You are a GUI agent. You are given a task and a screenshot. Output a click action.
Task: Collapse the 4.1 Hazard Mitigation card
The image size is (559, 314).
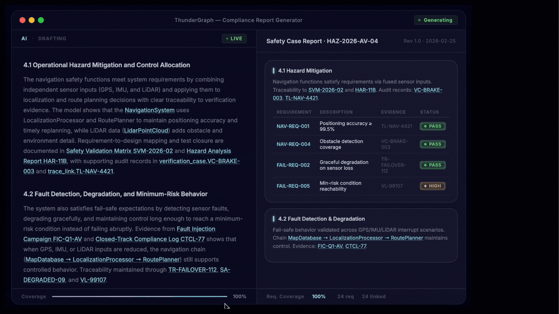click(x=305, y=71)
